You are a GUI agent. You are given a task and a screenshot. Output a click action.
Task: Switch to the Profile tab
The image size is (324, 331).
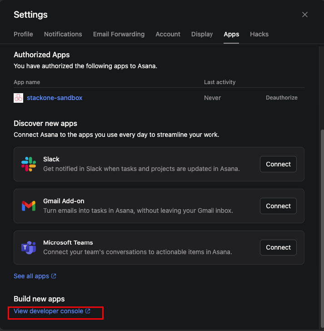click(x=23, y=34)
